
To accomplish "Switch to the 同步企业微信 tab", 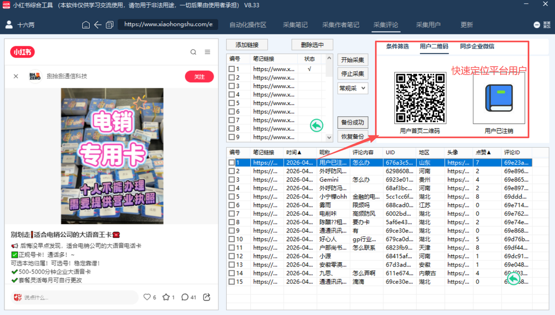I will [477, 46].
